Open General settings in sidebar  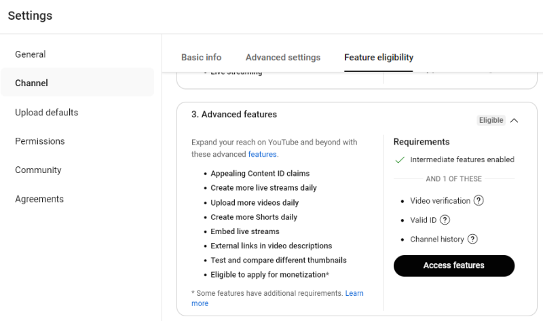[31, 54]
